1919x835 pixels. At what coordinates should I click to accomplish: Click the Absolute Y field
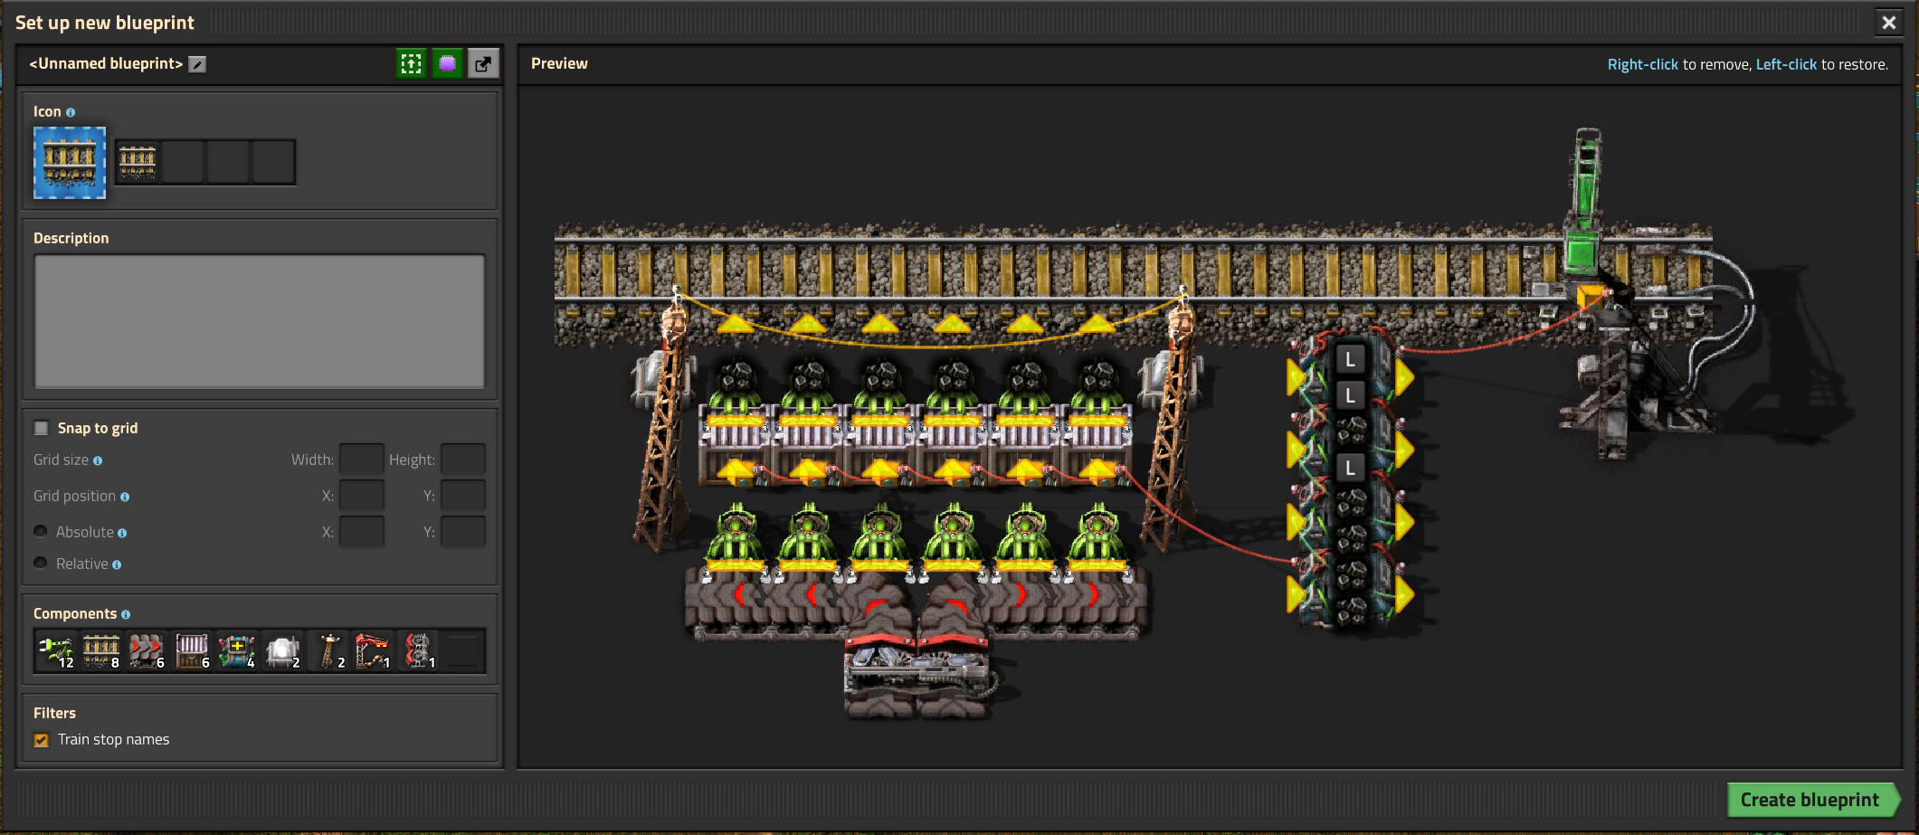[463, 532]
